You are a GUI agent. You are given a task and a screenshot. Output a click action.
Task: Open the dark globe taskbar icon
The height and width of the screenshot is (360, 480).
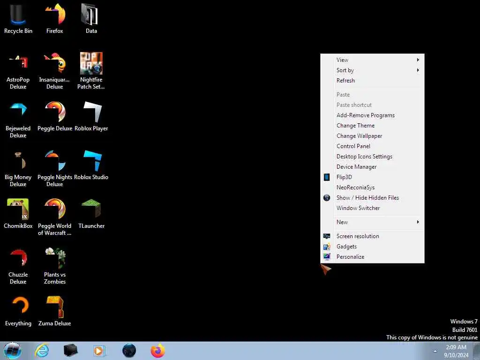[x=129, y=351]
